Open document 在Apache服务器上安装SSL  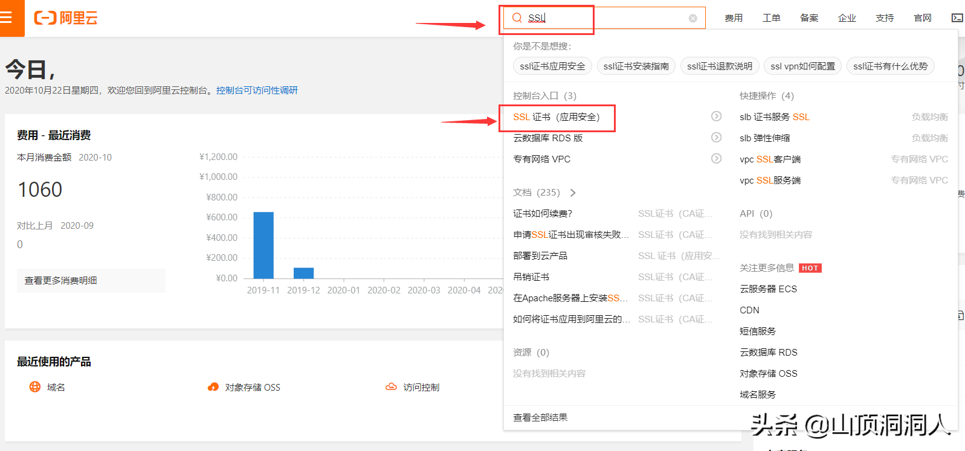pos(570,298)
